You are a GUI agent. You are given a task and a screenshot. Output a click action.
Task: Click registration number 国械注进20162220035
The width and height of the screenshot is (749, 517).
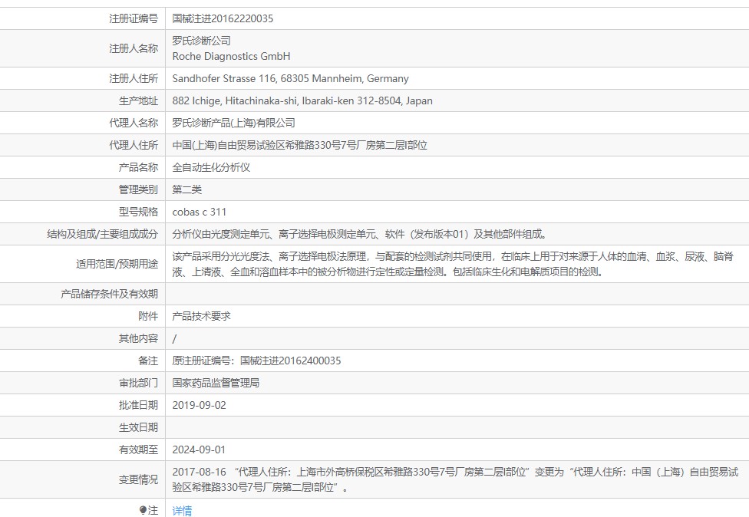click(x=223, y=18)
